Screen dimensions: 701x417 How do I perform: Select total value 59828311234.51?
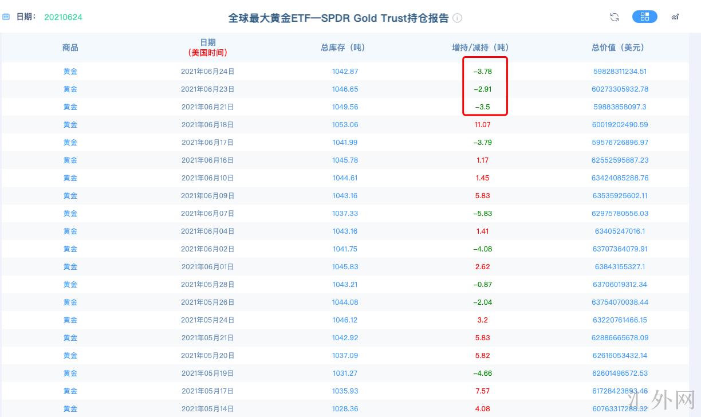coord(621,72)
